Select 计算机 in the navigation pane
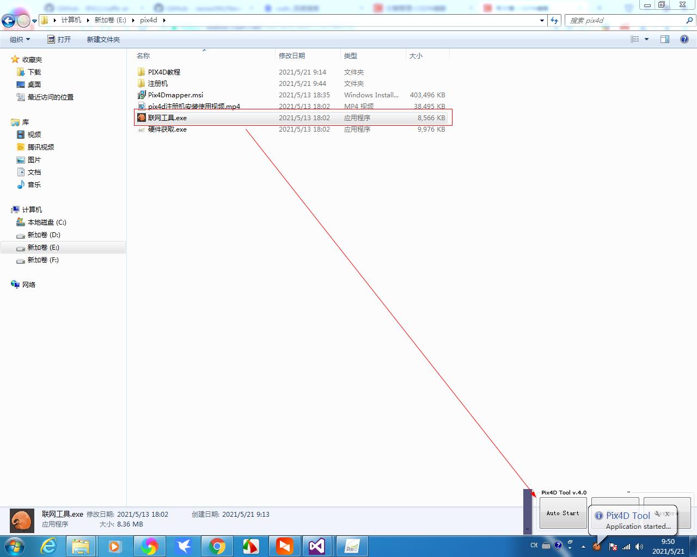Screen dimensions: 697x557 pos(32,209)
